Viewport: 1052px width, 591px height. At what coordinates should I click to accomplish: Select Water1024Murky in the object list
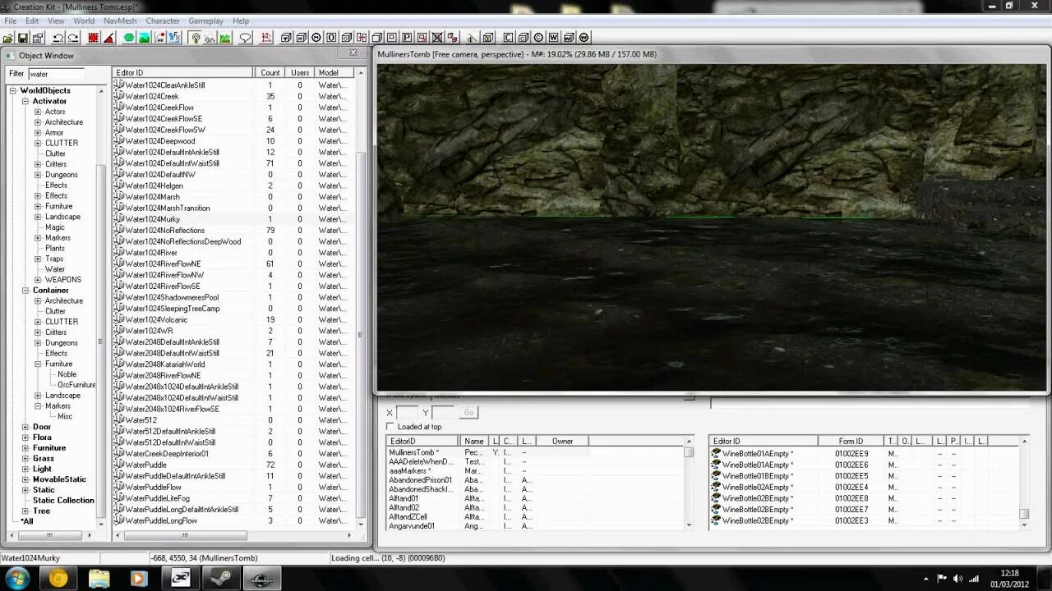click(x=152, y=219)
